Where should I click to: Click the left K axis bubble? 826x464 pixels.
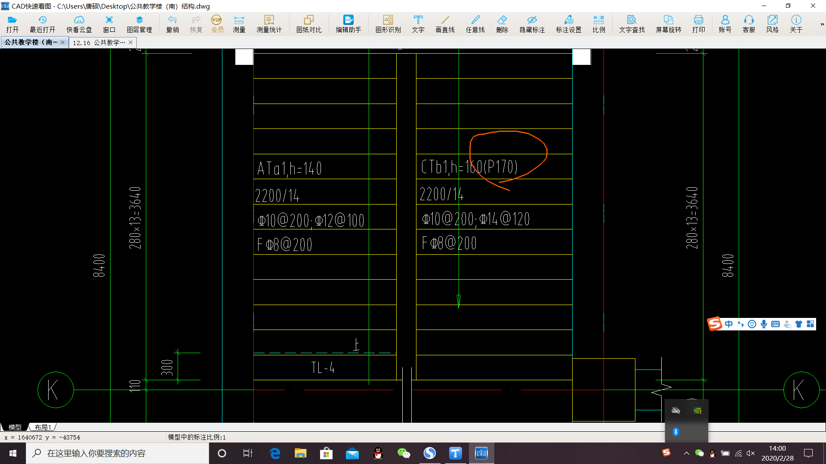(55, 390)
